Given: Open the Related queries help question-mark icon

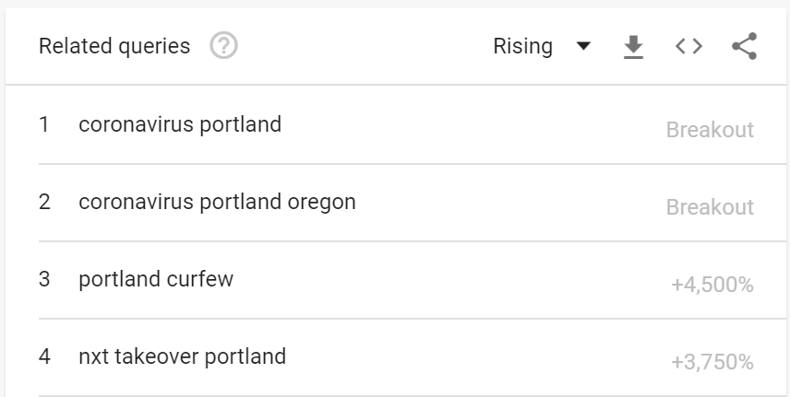Looking at the screenshot, I should pyautogui.click(x=223, y=46).
